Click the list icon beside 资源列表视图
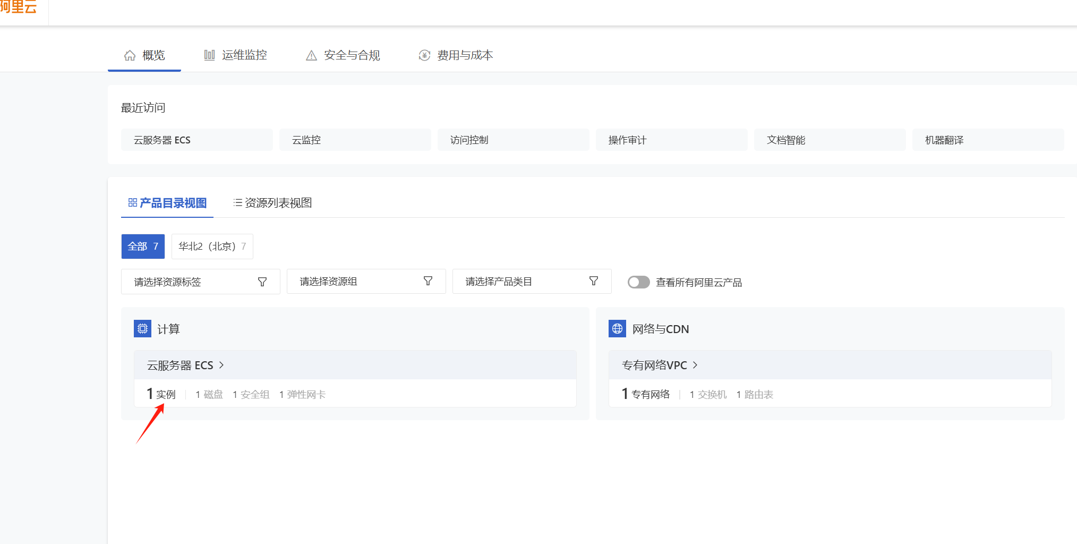Screen dimensions: 1077x544 point(238,203)
